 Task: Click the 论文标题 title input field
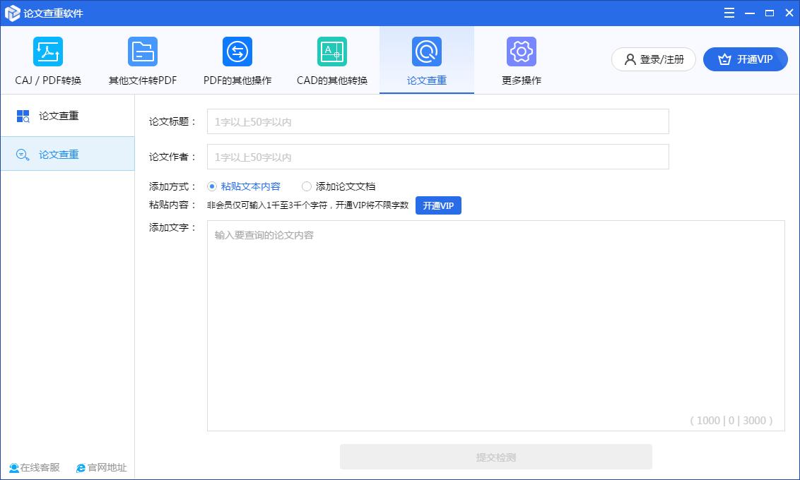[x=437, y=121]
